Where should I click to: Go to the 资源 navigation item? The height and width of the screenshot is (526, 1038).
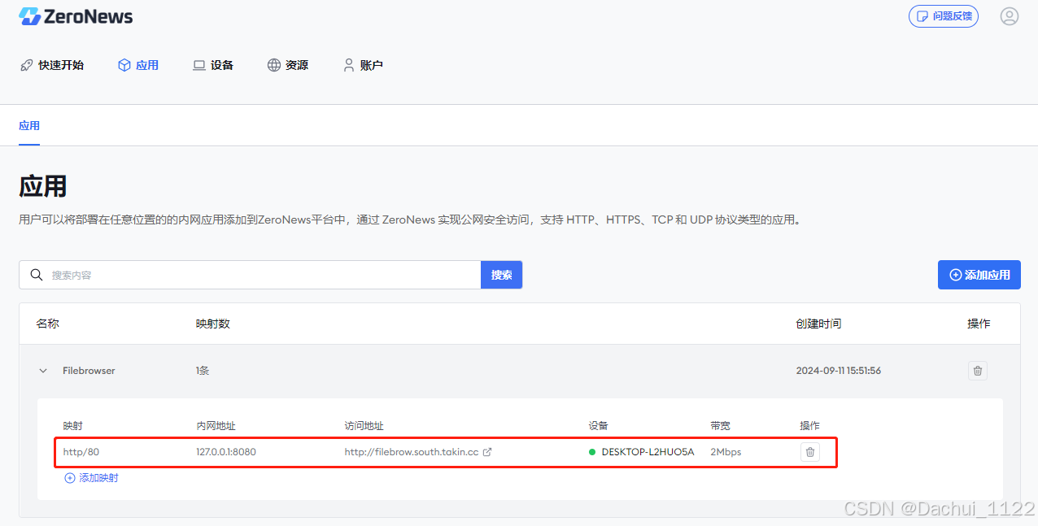(x=288, y=65)
